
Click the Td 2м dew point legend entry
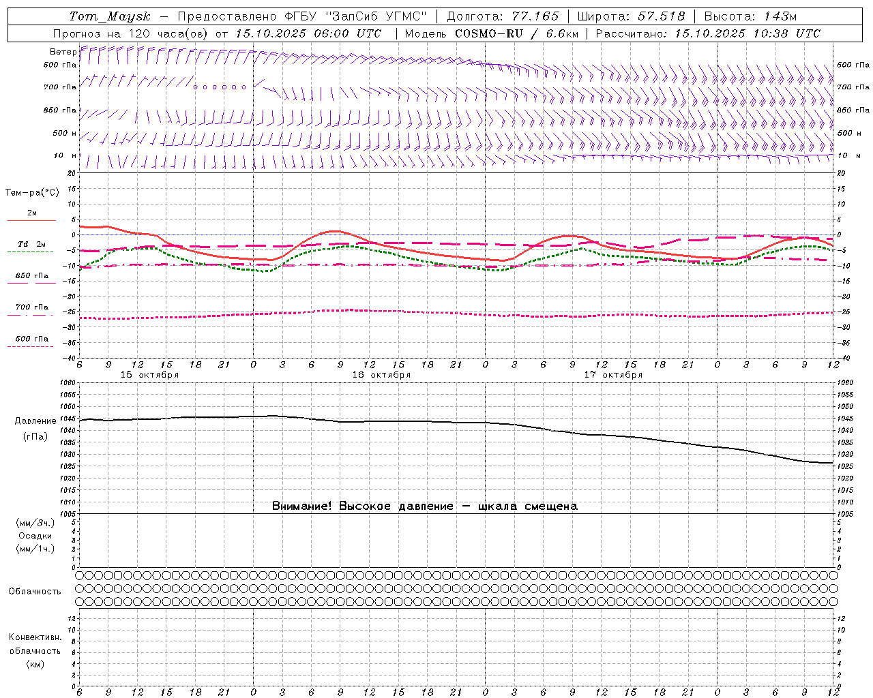click(32, 244)
